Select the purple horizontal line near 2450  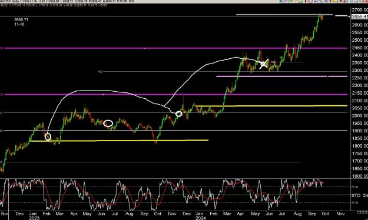tap(175, 48)
